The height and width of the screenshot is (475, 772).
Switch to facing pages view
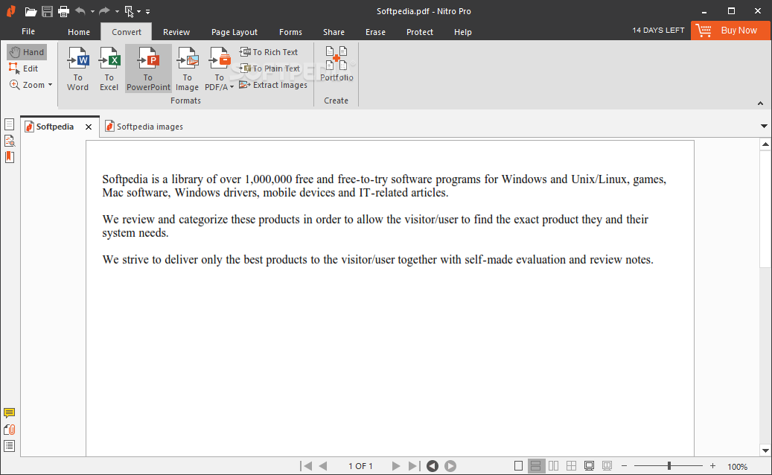coord(553,465)
